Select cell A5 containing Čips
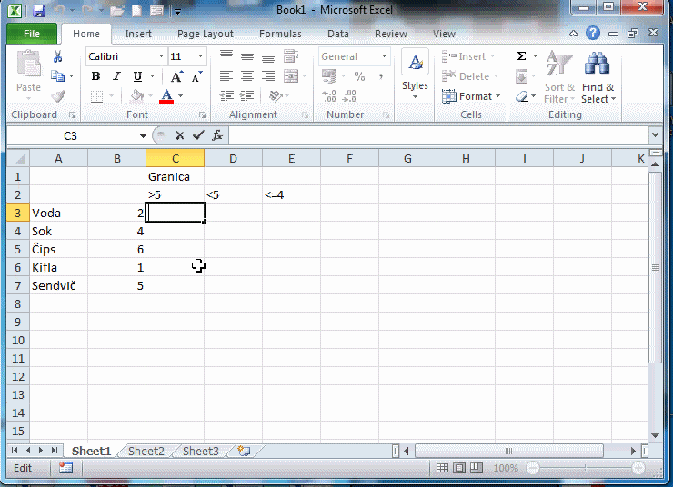The width and height of the screenshot is (673, 487). (58, 249)
